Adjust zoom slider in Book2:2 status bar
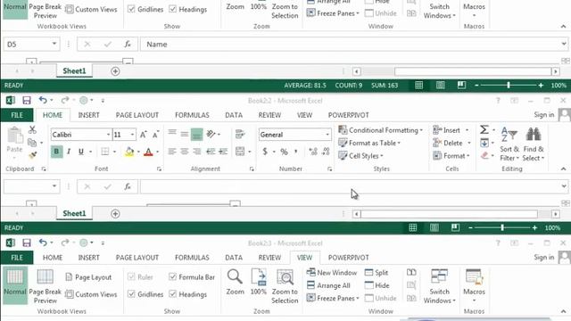This screenshot has height=321, width=571. (x=502, y=228)
